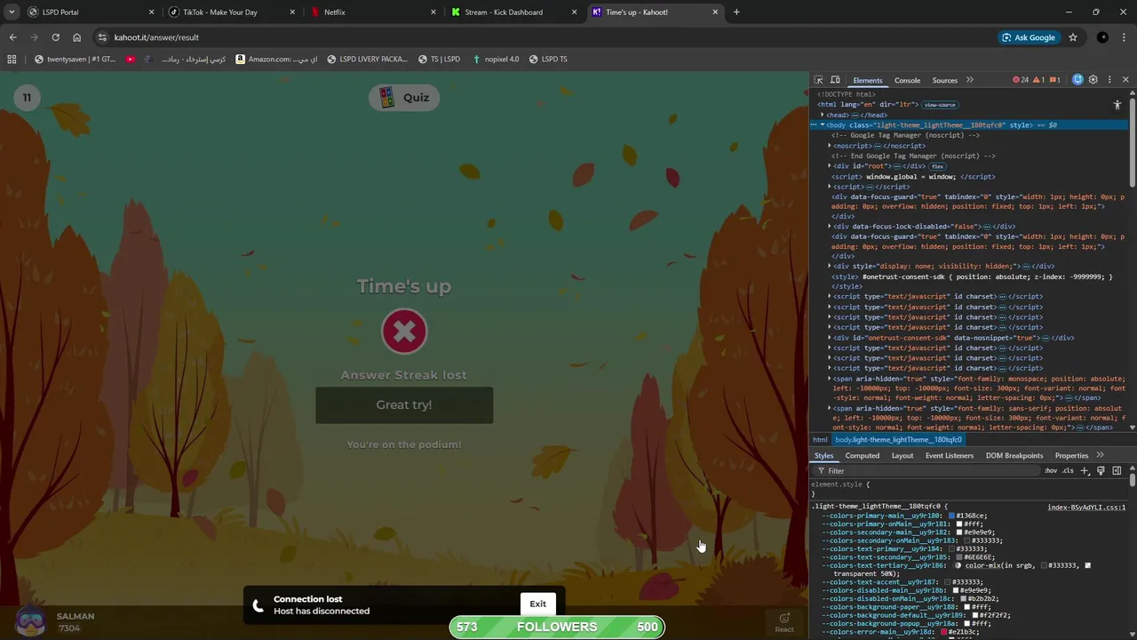
Task: Click the Quiz badge at the top
Action: point(404,98)
